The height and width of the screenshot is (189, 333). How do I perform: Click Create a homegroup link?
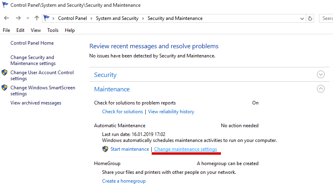(124, 181)
